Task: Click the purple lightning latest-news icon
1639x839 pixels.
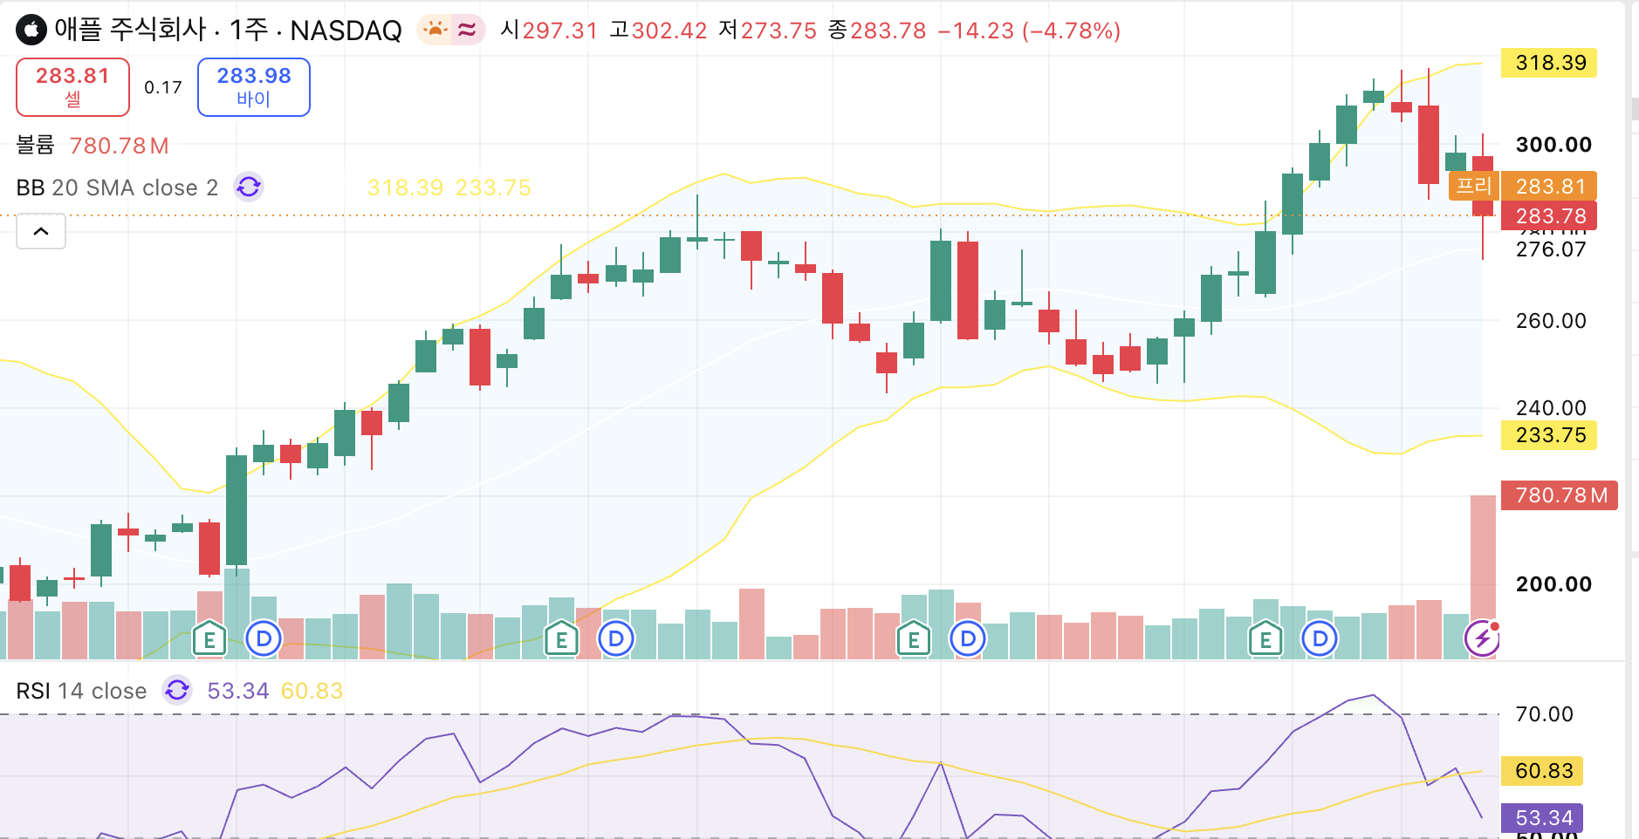Action: click(x=1482, y=639)
